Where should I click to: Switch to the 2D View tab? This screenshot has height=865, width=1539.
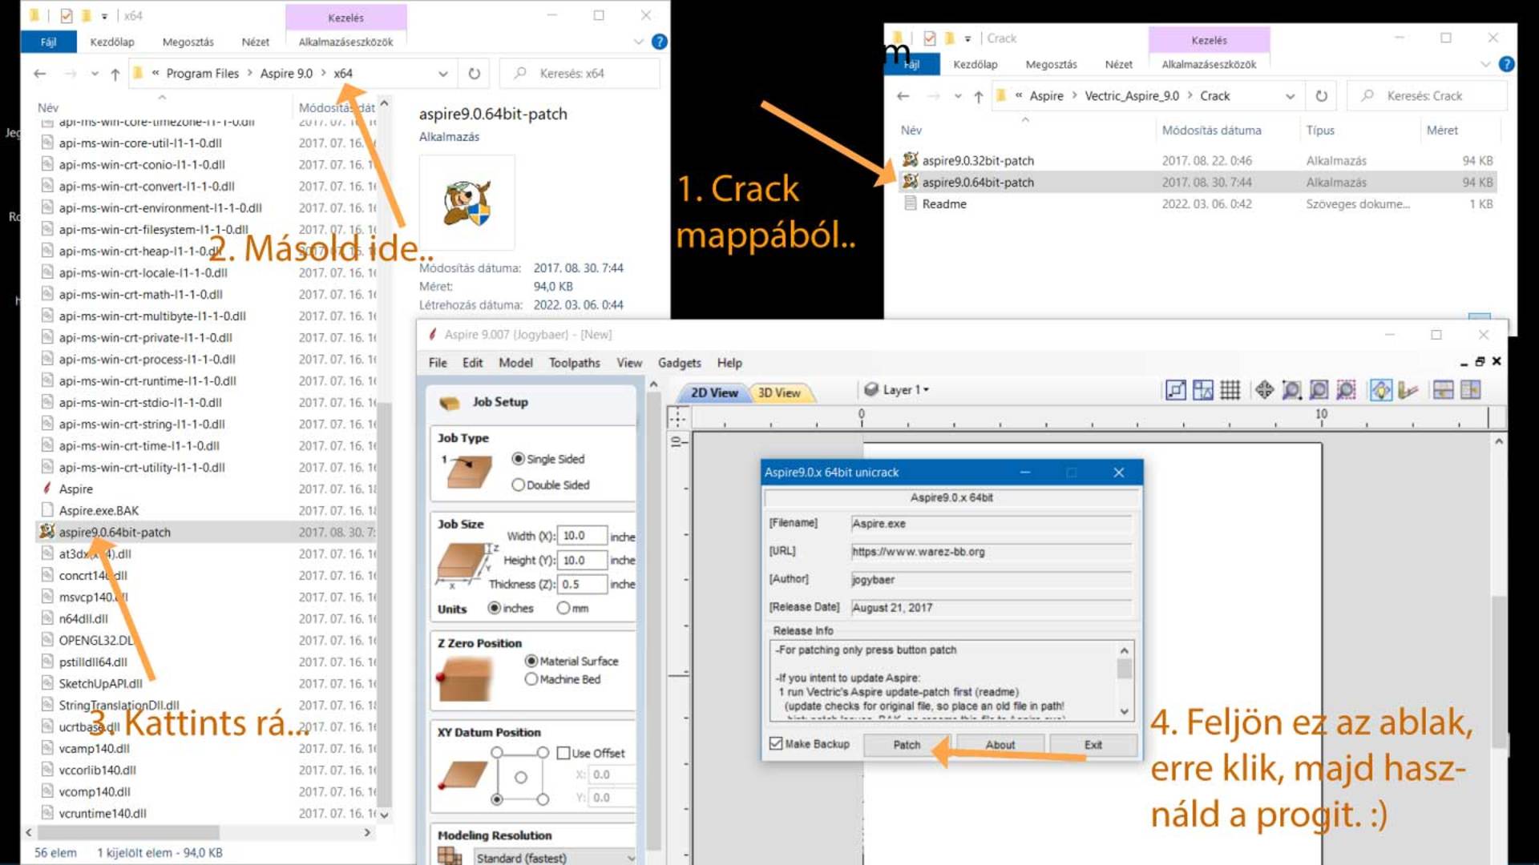[714, 392]
